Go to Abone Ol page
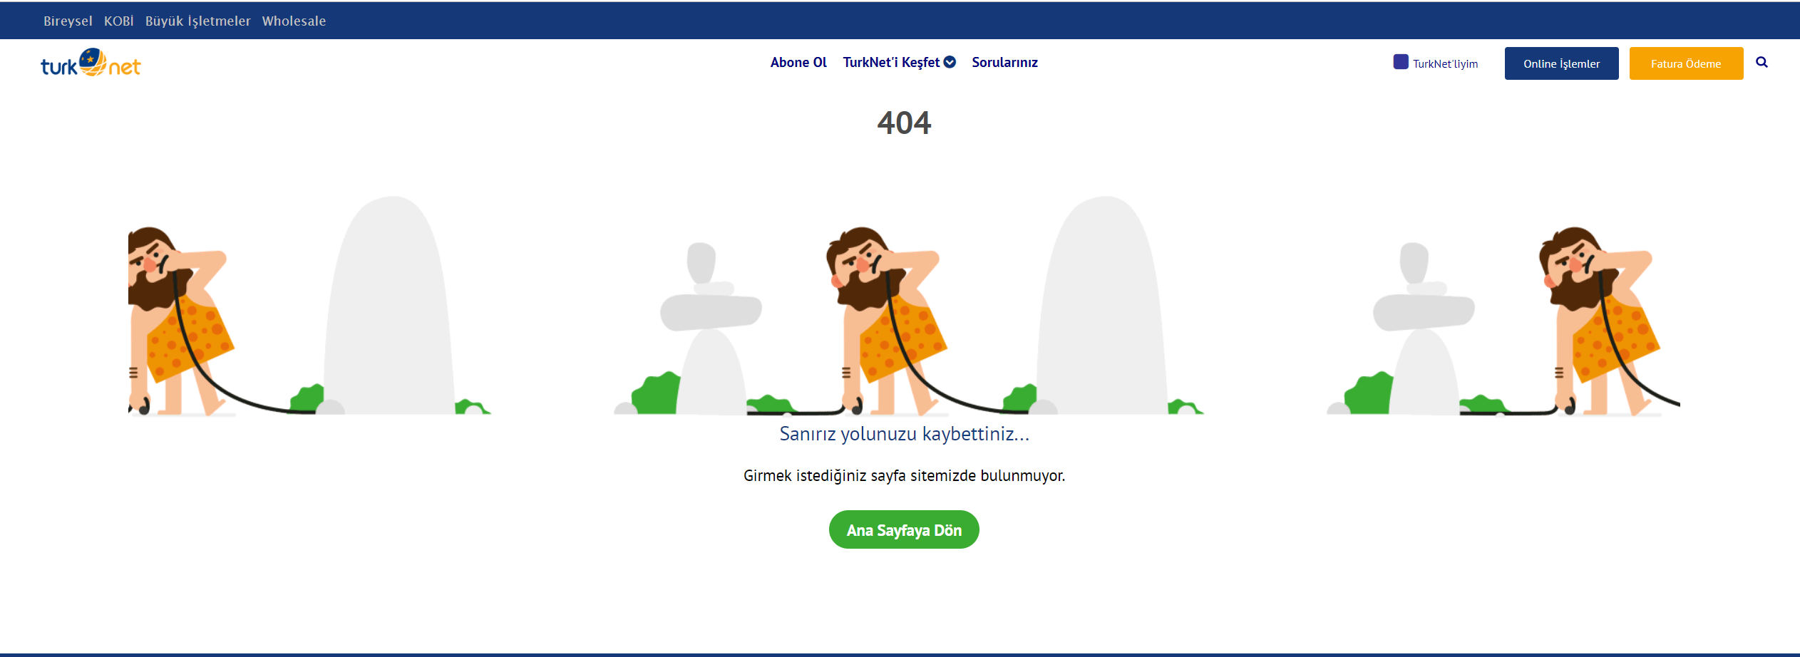Viewport: 1800px width, 657px height. [x=798, y=63]
